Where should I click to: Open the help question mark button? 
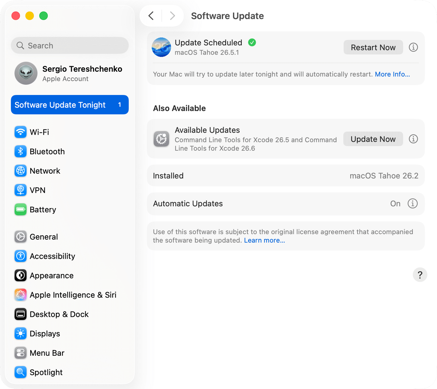click(420, 275)
